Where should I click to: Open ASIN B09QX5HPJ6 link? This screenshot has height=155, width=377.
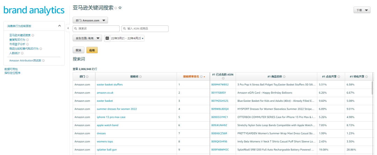click(x=219, y=141)
